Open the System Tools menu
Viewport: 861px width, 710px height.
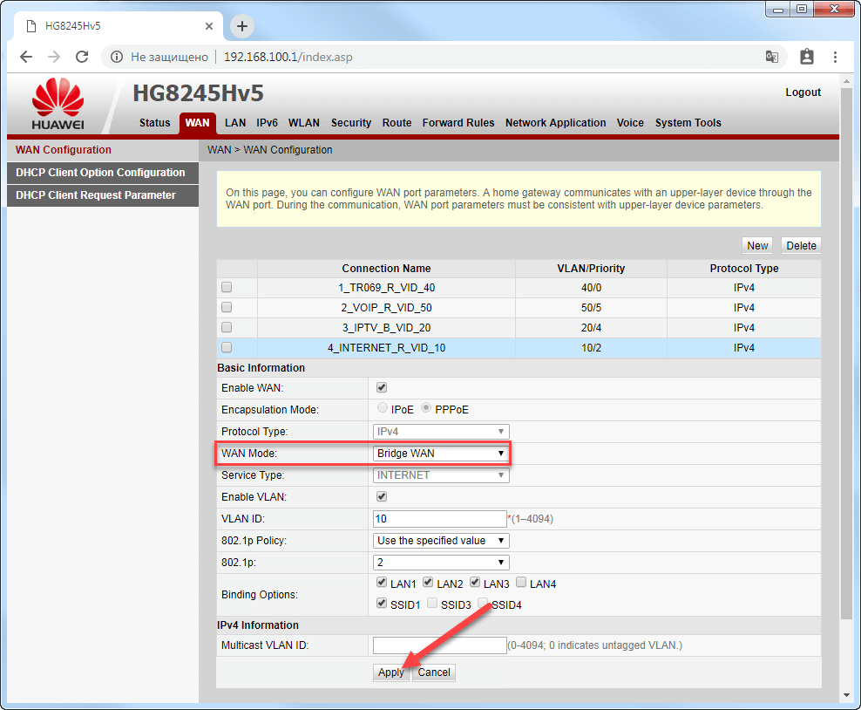coord(688,123)
